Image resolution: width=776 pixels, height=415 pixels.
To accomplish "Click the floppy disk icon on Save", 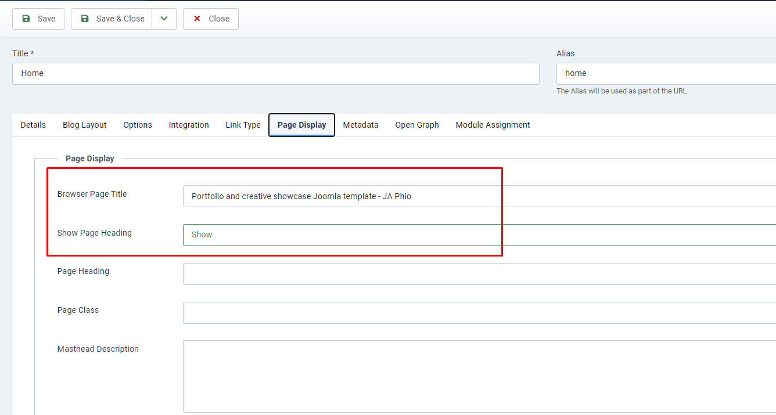I will pyautogui.click(x=26, y=19).
